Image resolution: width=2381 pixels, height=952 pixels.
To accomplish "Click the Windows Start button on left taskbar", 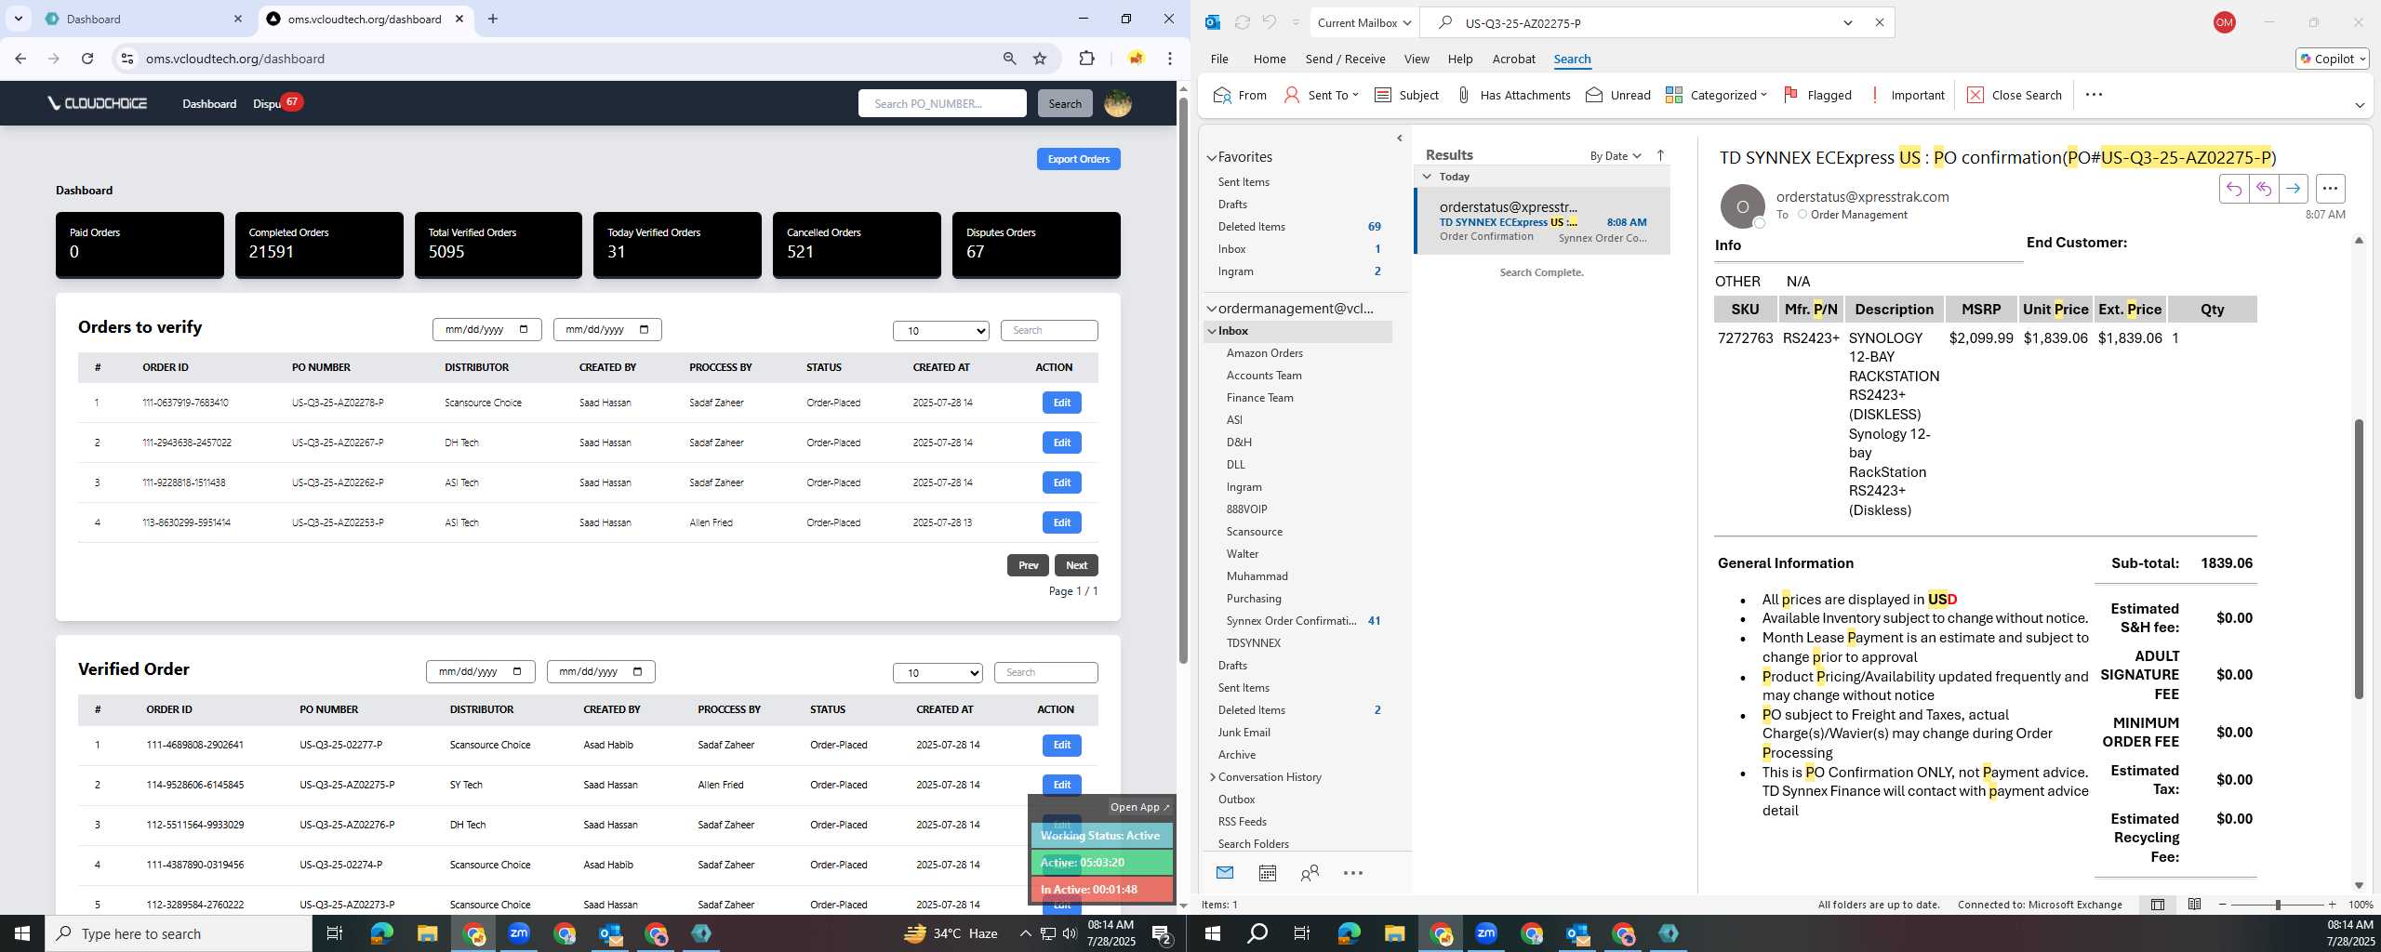I will 22,933.
